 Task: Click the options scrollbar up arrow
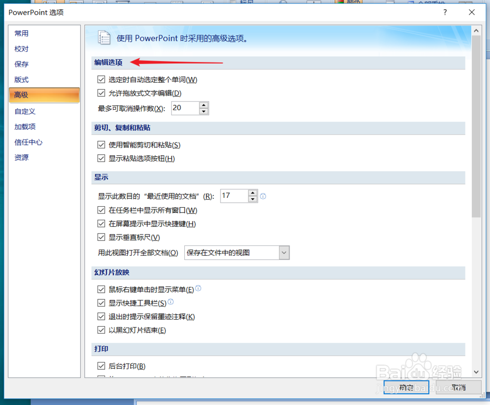click(476, 30)
